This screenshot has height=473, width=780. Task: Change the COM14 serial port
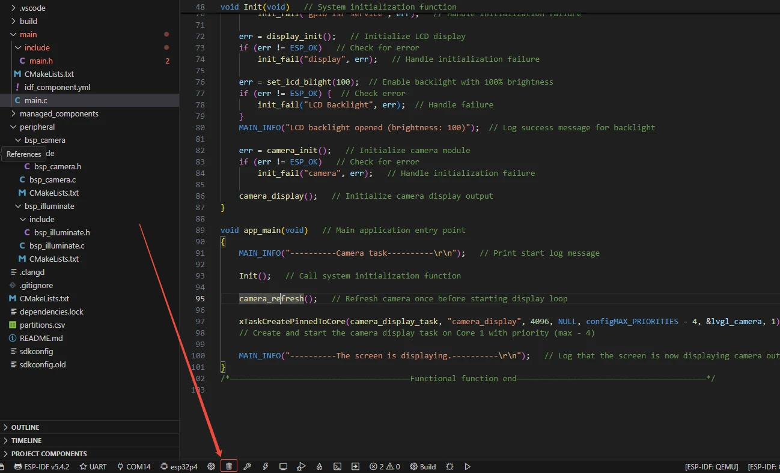(x=133, y=466)
